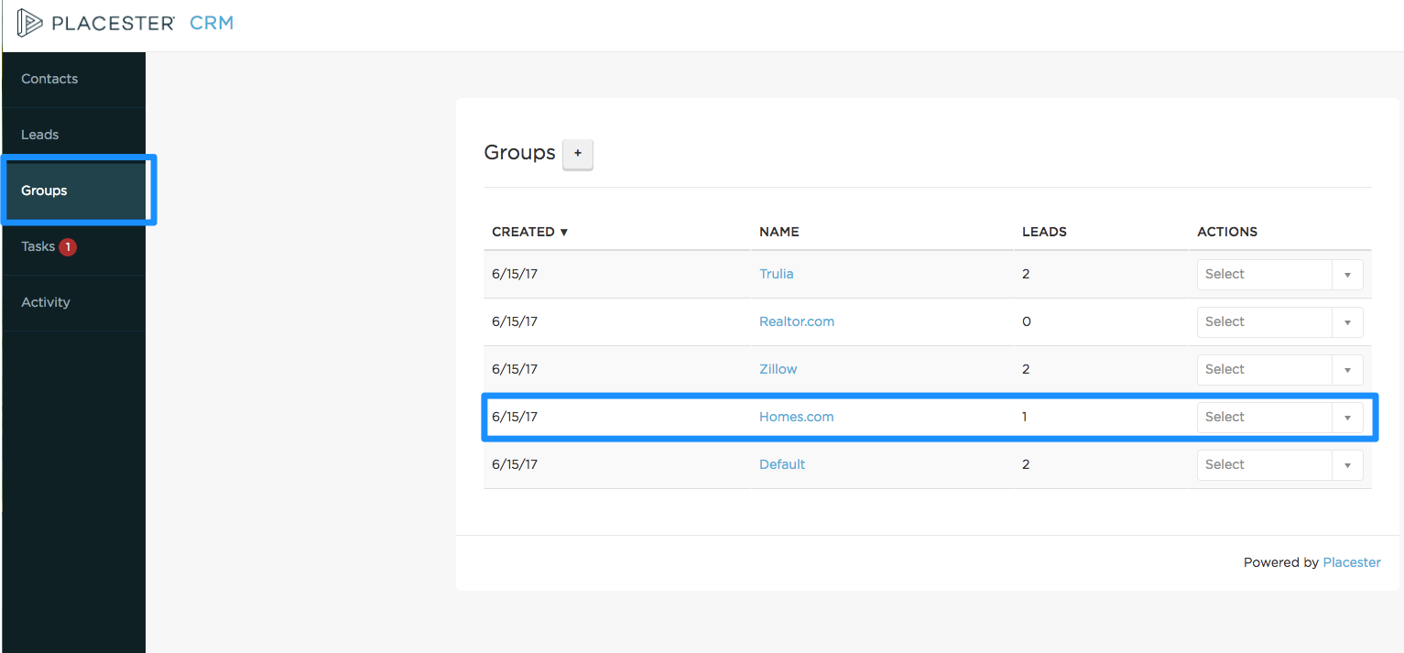Viewport: 1404px width, 653px height.
Task: Visit the Placester footer link
Action: point(1352,562)
